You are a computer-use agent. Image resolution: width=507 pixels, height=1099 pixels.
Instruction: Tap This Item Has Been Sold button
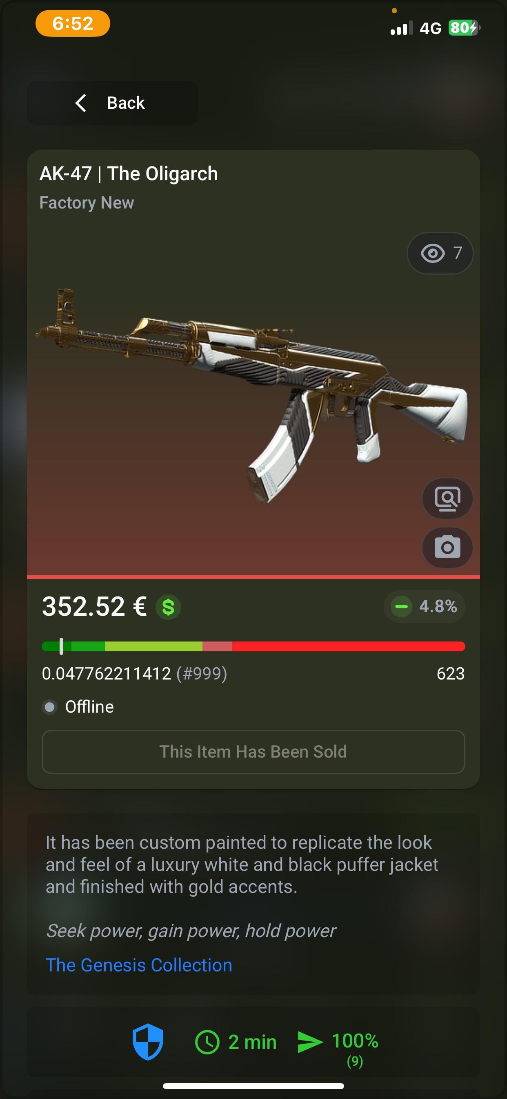[253, 752]
